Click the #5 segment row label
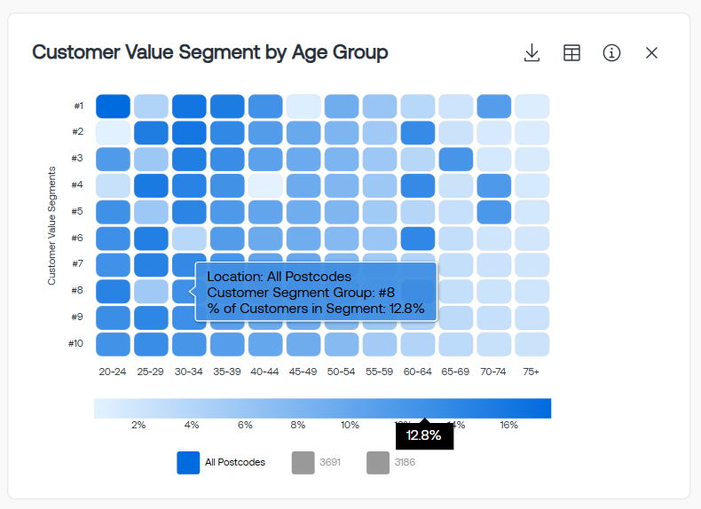 pos(77,211)
